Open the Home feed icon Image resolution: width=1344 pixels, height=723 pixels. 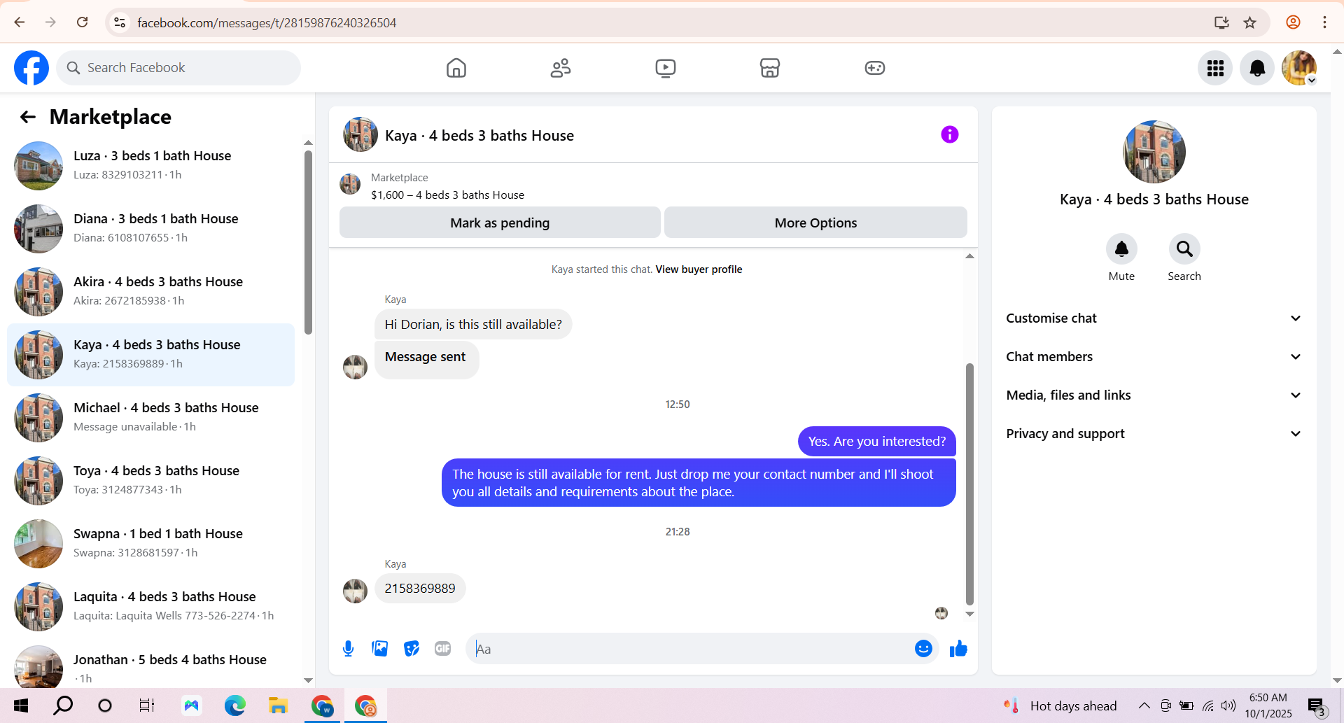(456, 68)
